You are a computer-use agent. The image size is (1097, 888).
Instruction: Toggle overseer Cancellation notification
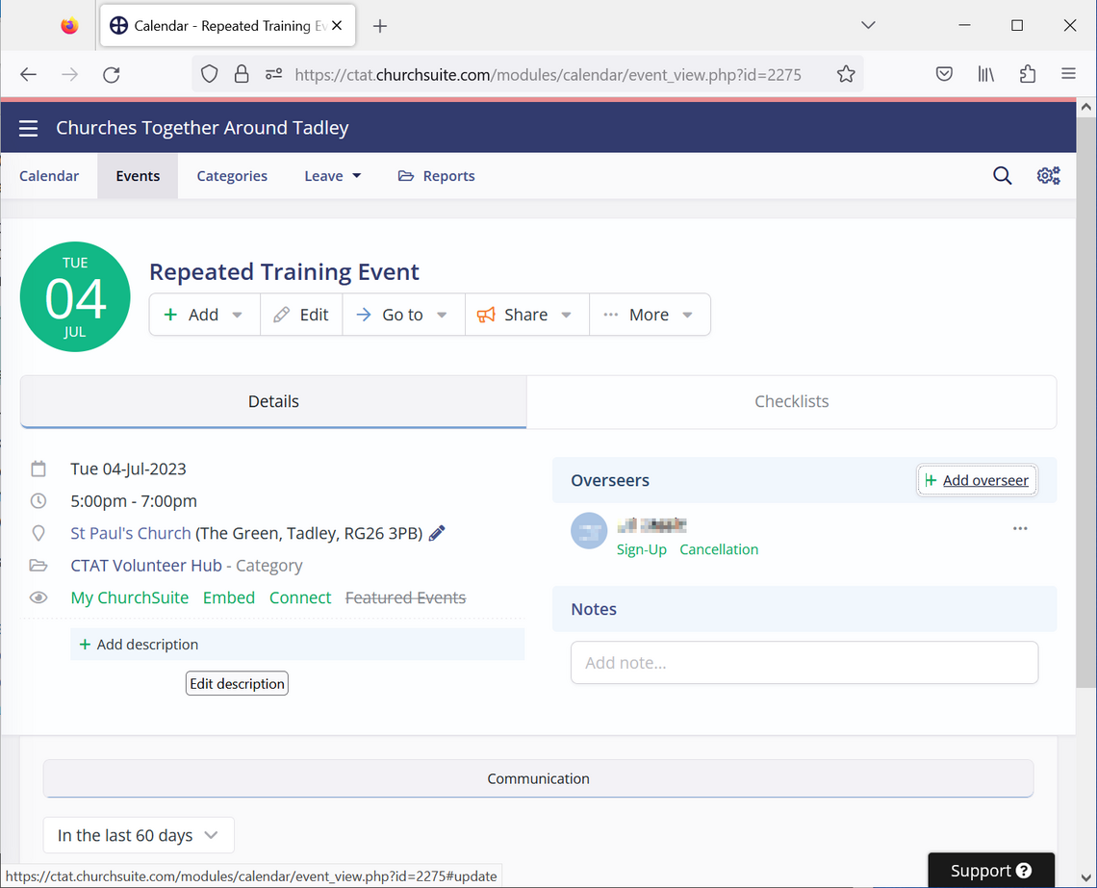coord(719,549)
